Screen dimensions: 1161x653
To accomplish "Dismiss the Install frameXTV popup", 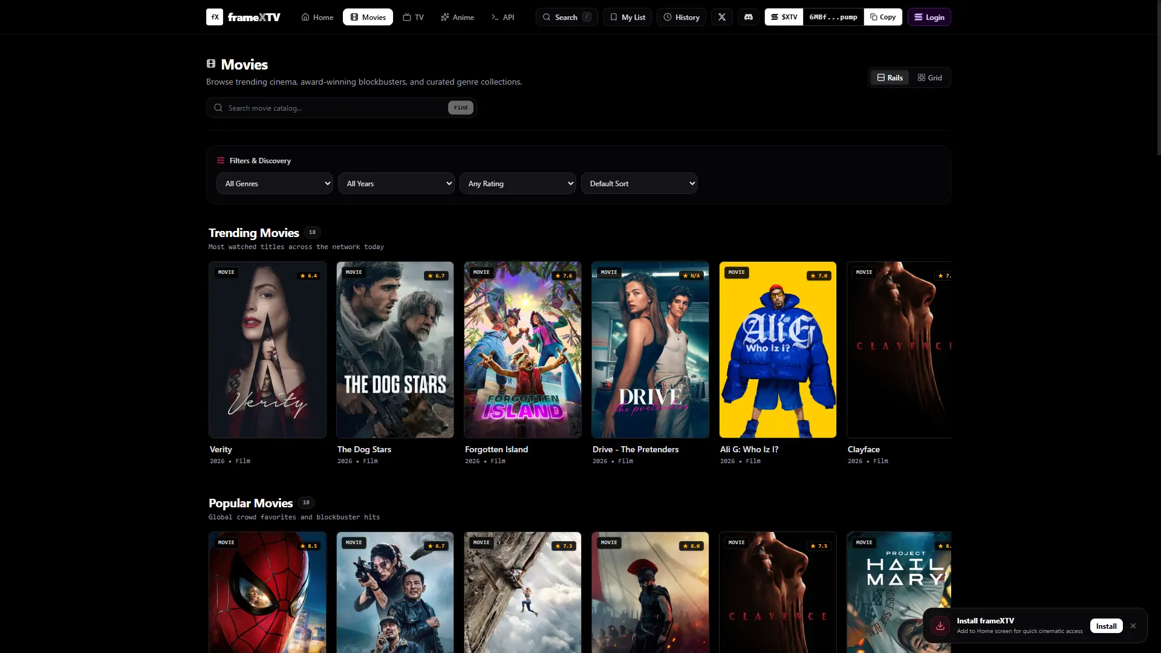I will 1133,626.
